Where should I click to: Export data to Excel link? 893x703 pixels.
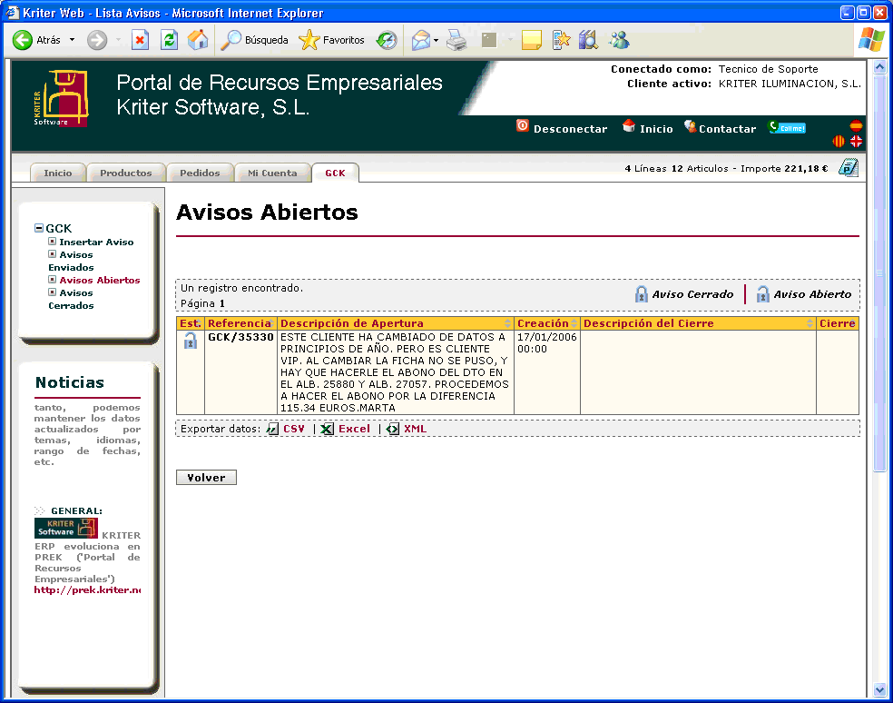coord(354,429)
